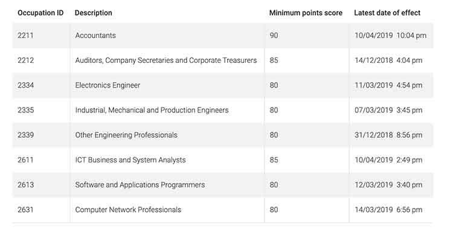Select Auditors, Company Secretaries and Corporate Treasurers
The height and width of the screenshot is (232, 453).
(x=166, y=60)
